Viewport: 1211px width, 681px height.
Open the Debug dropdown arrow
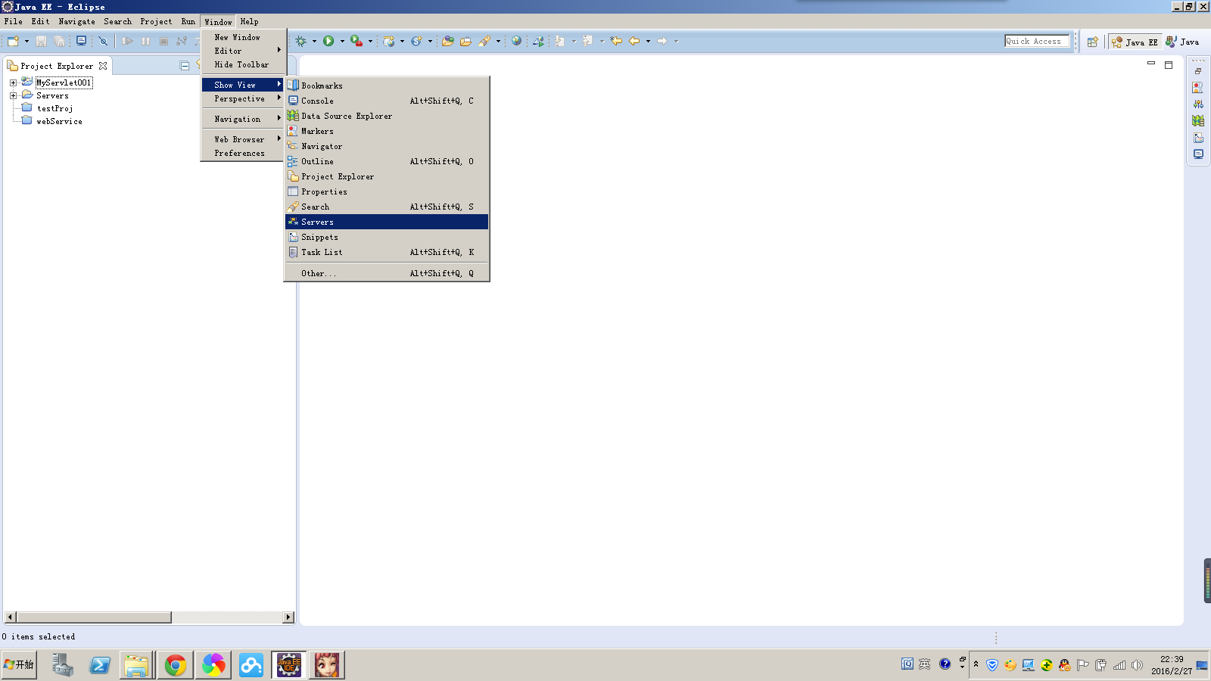tap(314, 42)
